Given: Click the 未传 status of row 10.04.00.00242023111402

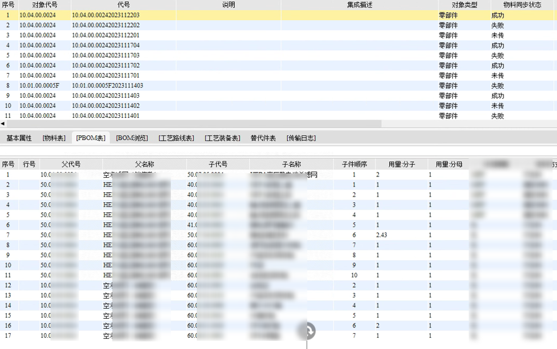Looking at the screenshot, I should tap(498, 106).
